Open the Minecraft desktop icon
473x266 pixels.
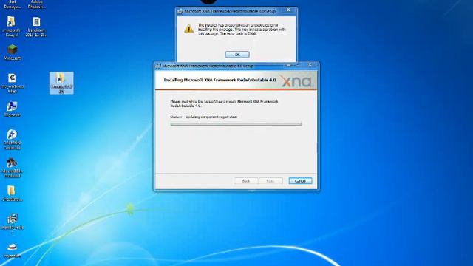[12, 52]
